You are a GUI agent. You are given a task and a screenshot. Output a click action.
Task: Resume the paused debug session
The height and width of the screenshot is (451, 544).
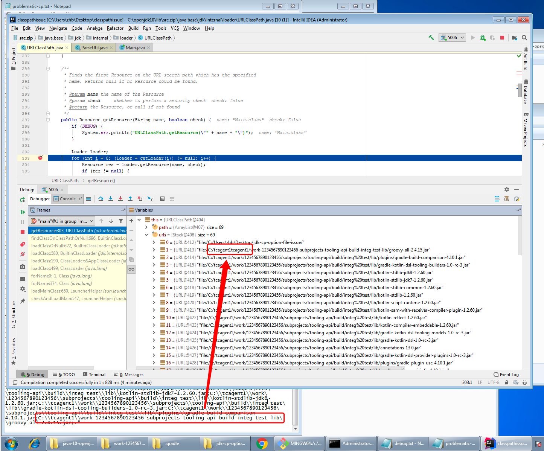point(22,212)
